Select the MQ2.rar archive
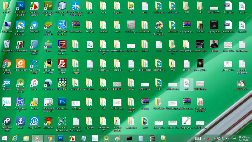This screenshot has width=252, height=142. pyautogui.click(x=145, y=104)
